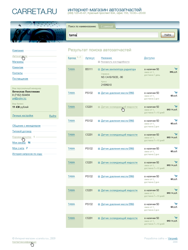Open 'Мои заказы' orders link
Image resolution: width=188 pixels, height=250 pixels.
pyautogui.click(x=19, y=142)
